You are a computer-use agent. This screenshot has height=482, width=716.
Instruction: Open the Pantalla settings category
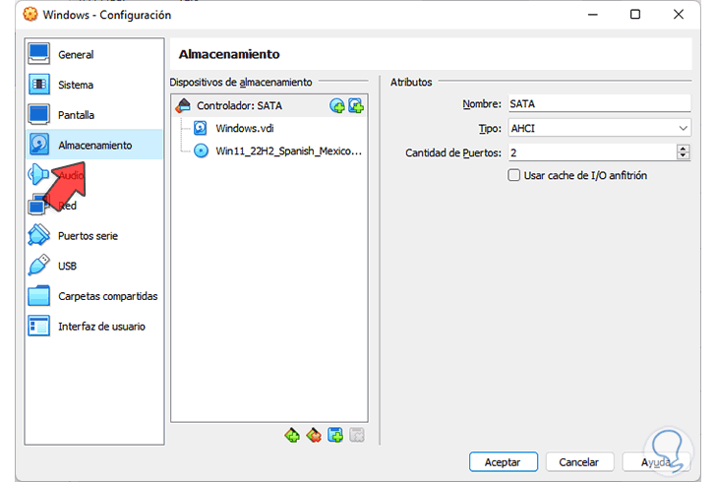tap(94, 115)
